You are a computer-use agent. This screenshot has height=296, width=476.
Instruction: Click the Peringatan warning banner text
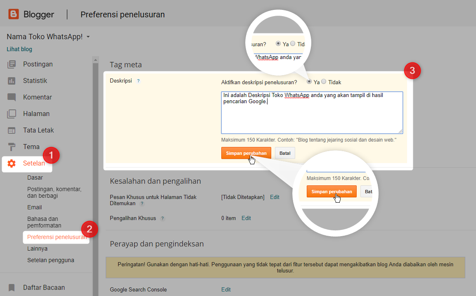(285, 268)
